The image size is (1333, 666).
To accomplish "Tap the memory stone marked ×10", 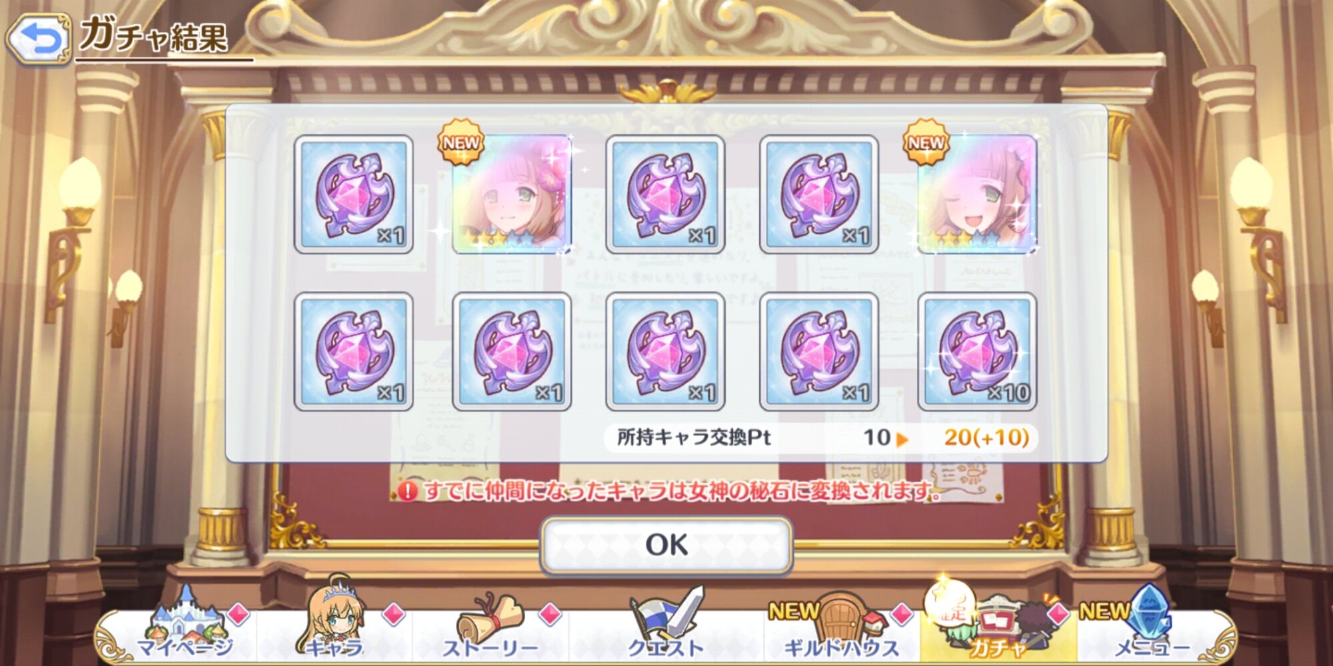I will tap(977, 351).
